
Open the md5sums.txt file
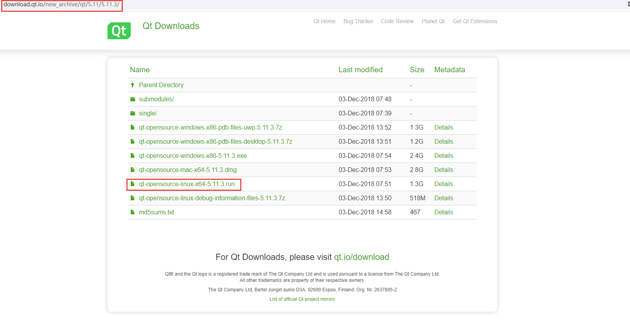(x=156, y=212)
